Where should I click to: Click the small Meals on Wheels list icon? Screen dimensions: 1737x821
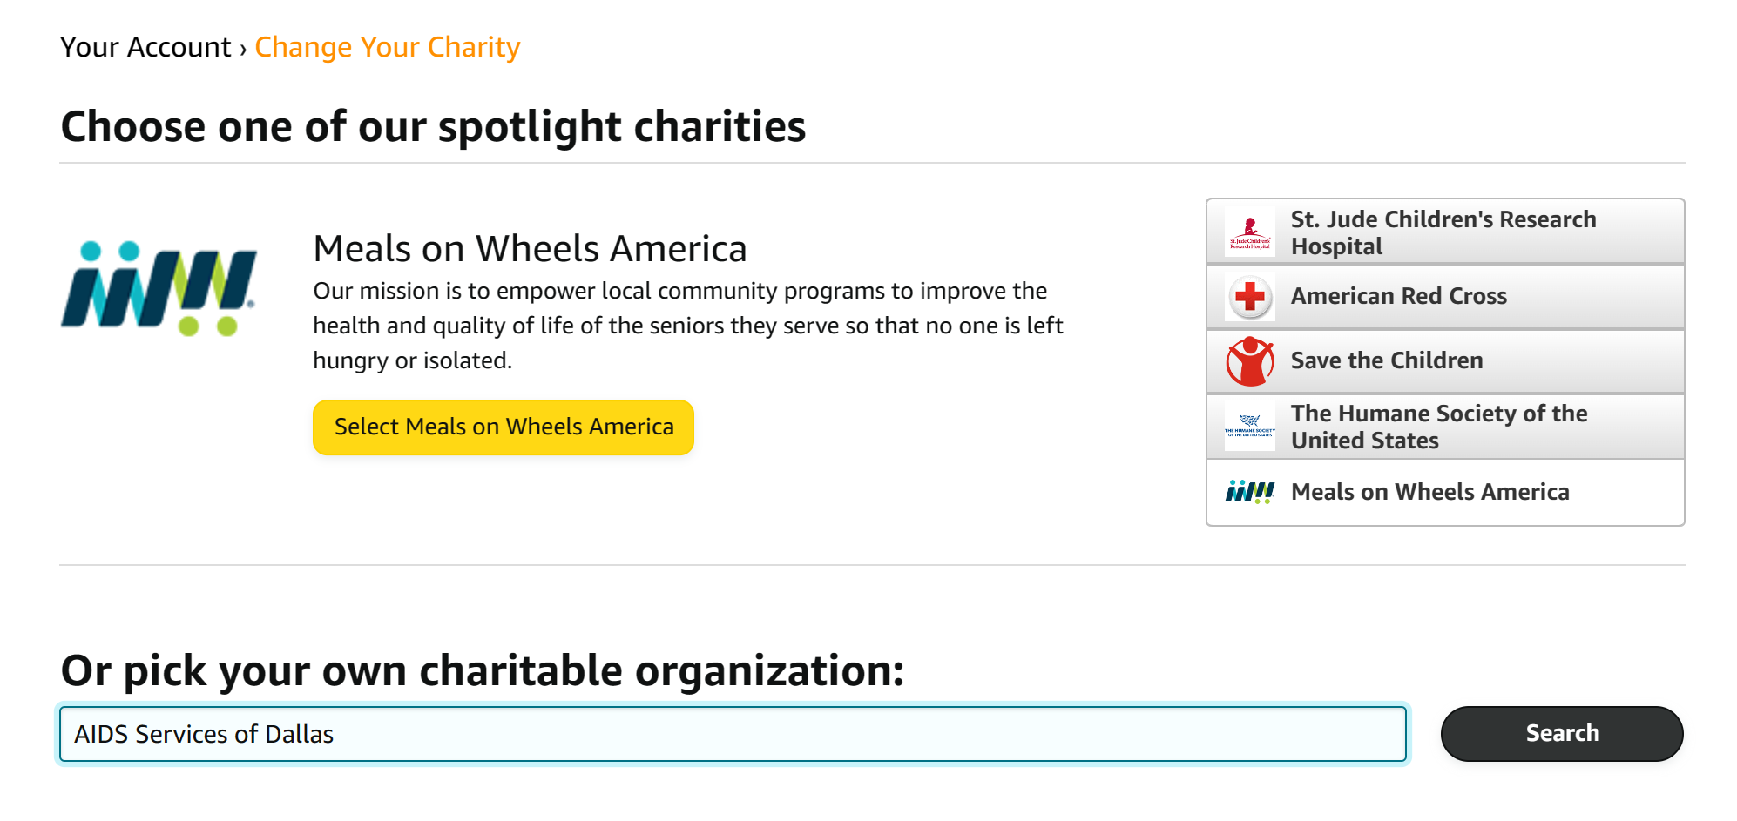pyautogui.click(x=1249, y=493)
